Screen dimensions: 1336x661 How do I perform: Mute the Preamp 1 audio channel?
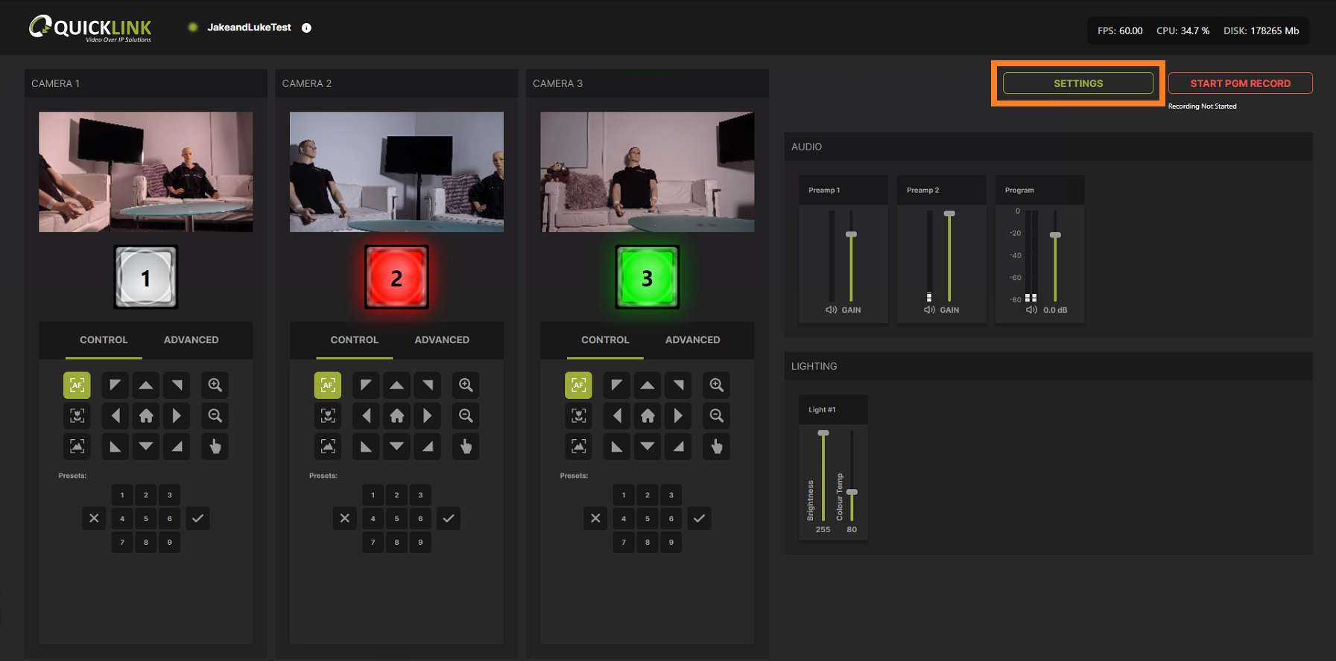tap(831, 310)
